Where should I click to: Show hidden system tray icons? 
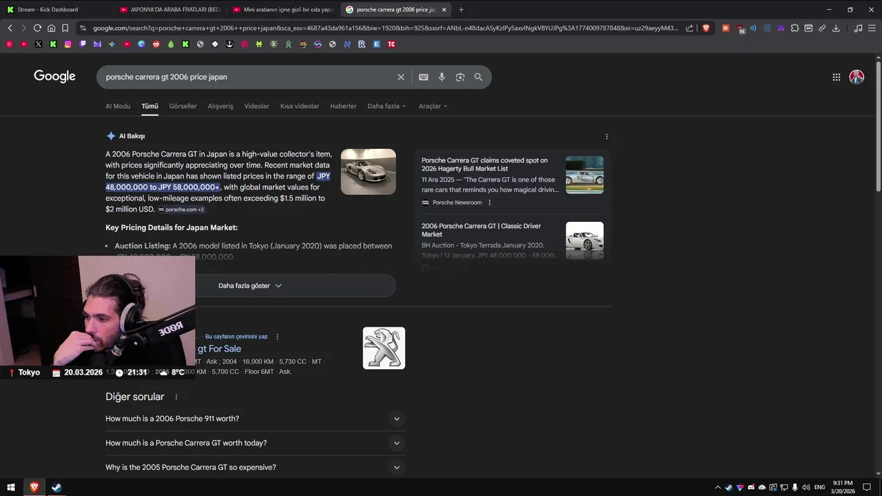click(x=718, y=488)
